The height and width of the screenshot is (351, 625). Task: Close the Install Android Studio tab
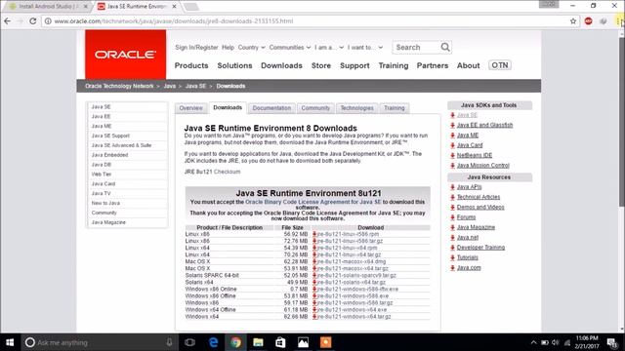[x=85, y=7]
